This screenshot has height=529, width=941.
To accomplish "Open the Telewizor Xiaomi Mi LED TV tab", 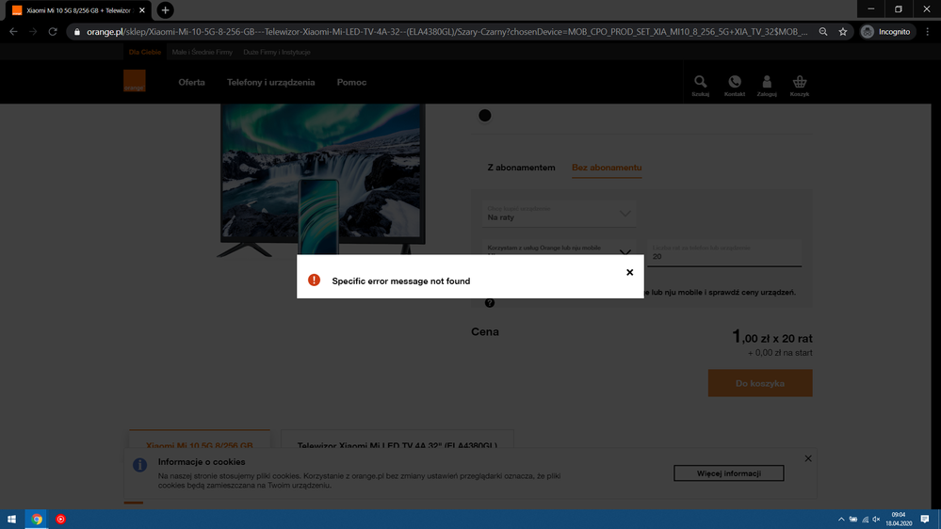I will coord(397,439).
